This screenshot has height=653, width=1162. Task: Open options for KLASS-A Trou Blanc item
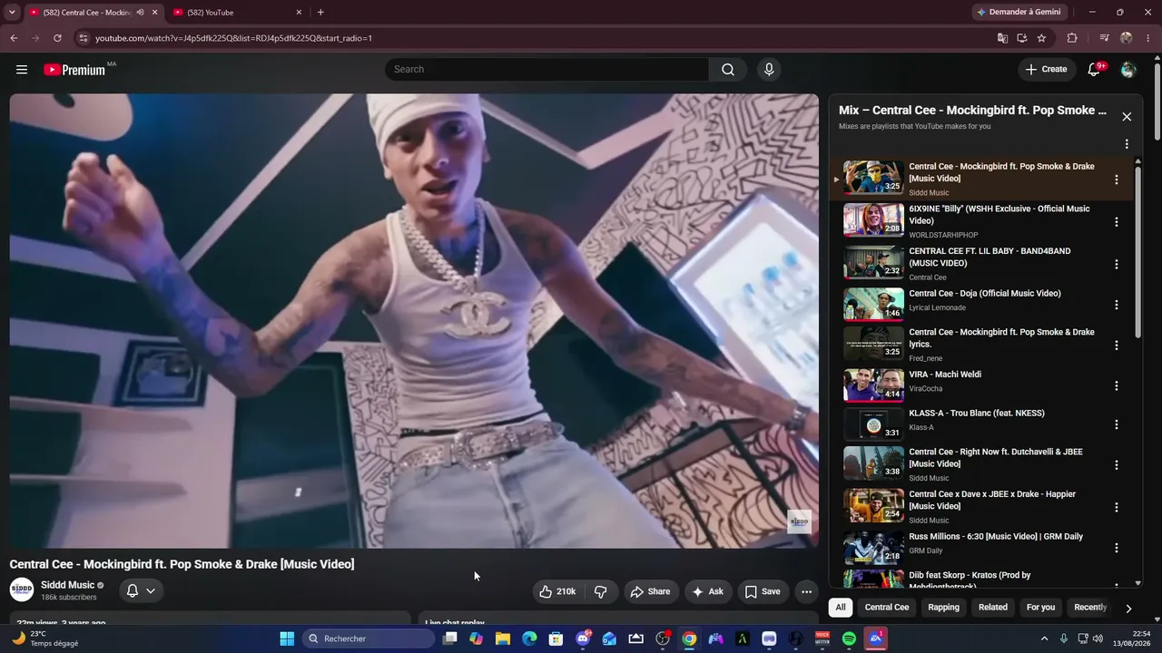point(1117,424)
